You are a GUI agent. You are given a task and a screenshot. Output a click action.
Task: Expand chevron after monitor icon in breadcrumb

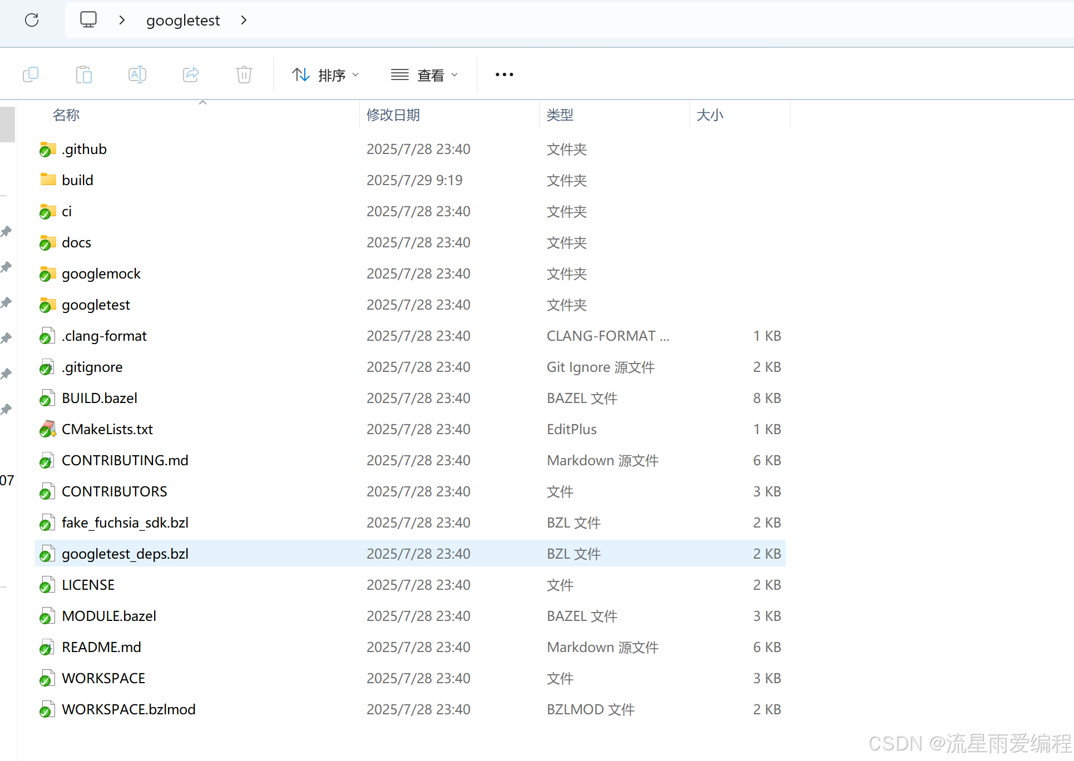(122, 20)
